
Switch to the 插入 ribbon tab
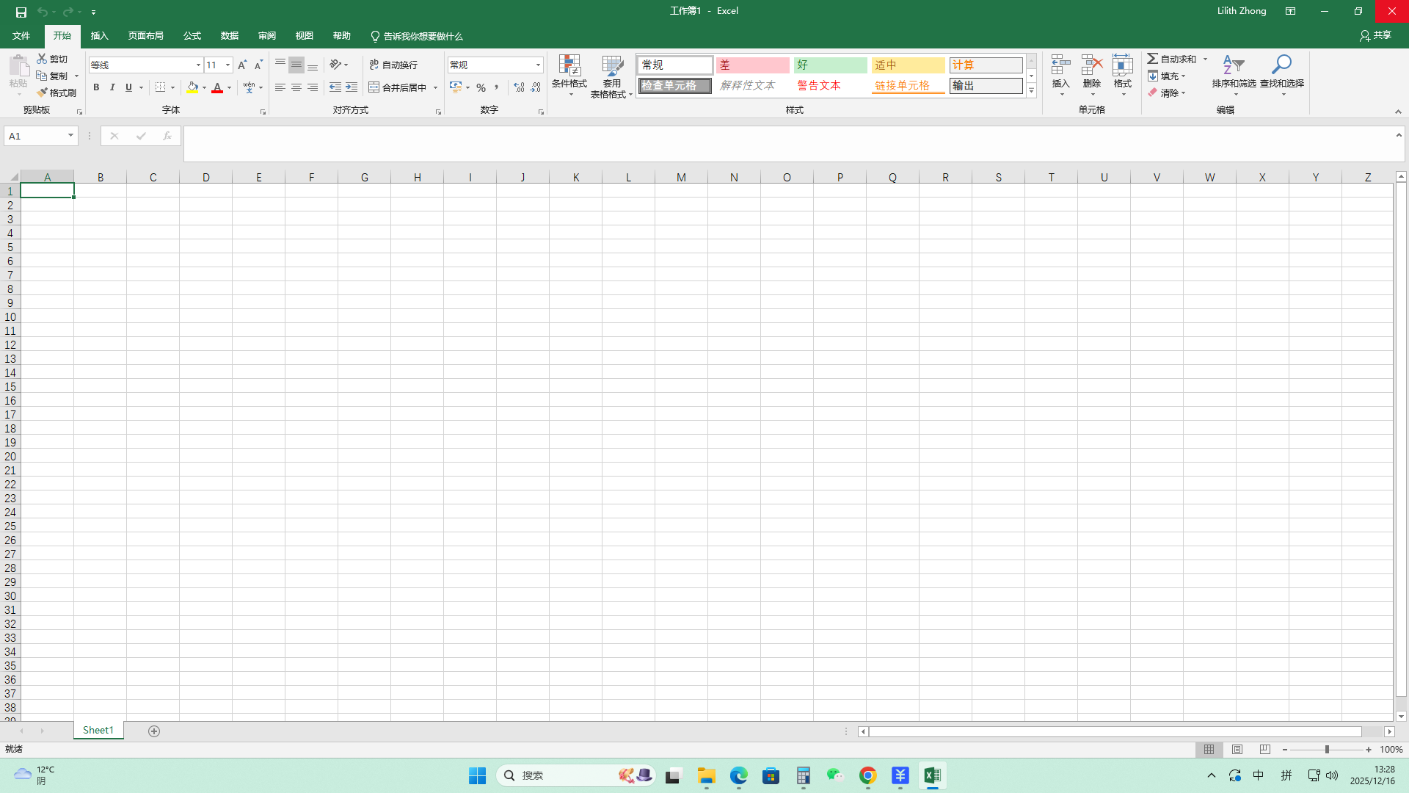(99, 36)
